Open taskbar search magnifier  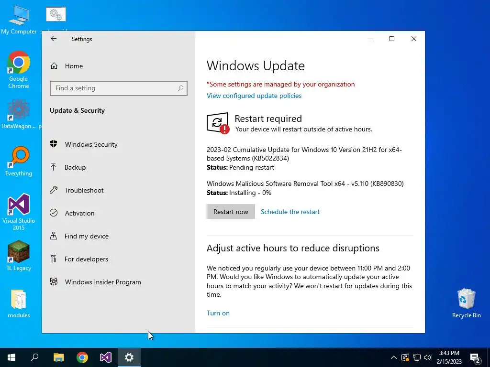(34, 357)
